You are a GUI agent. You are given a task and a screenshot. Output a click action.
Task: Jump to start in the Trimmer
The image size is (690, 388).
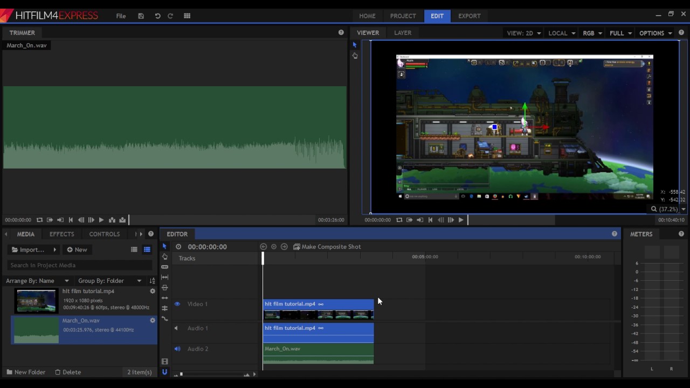pos(71,220)
